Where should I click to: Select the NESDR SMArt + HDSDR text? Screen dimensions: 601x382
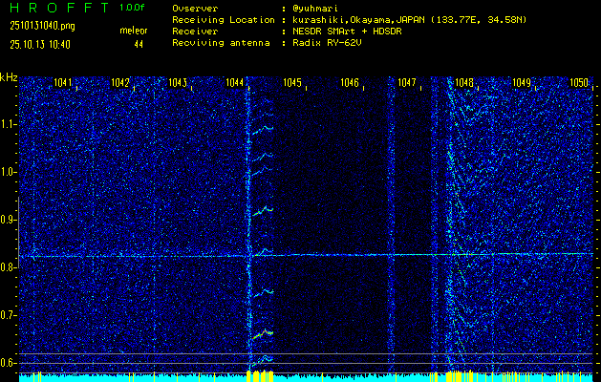(347, 32)
